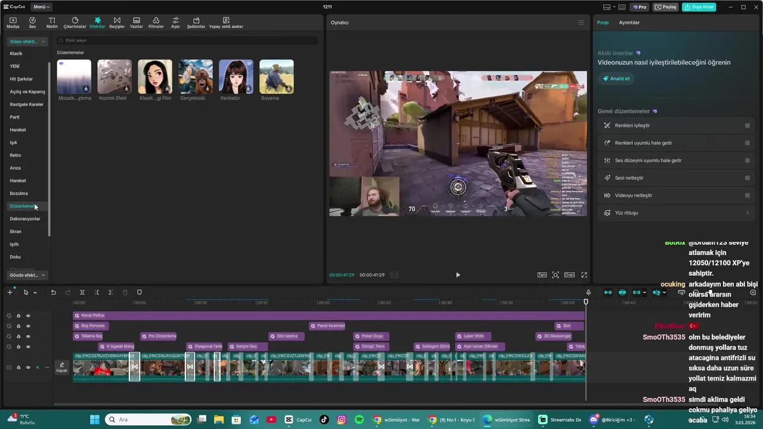Select Retro effects category
This screenshot has height=429, width=763.
(x=15, y=156)
